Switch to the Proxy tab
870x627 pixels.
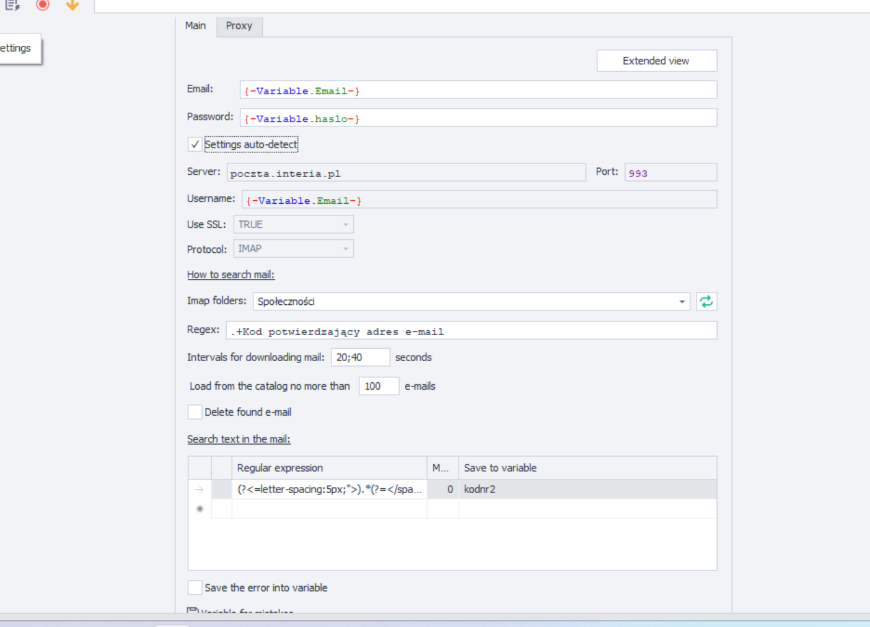(239, 26)
